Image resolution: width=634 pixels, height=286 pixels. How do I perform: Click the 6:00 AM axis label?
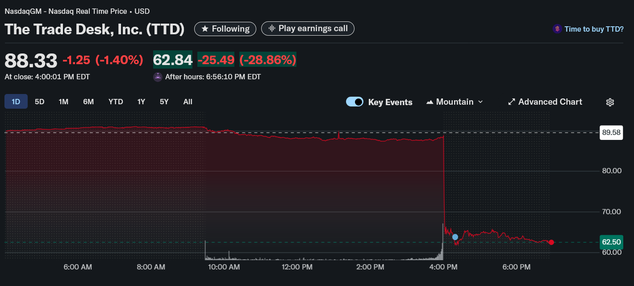point(78,267)
